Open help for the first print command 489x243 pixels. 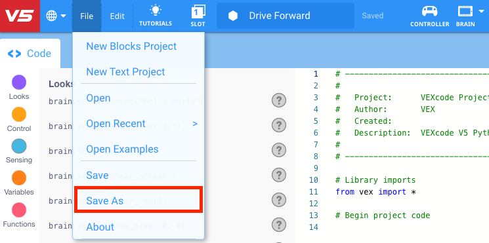point(279,100)
